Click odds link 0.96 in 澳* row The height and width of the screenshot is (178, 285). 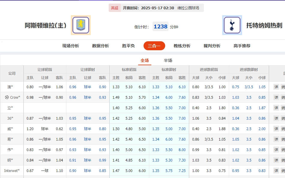[x=72, y=87]
